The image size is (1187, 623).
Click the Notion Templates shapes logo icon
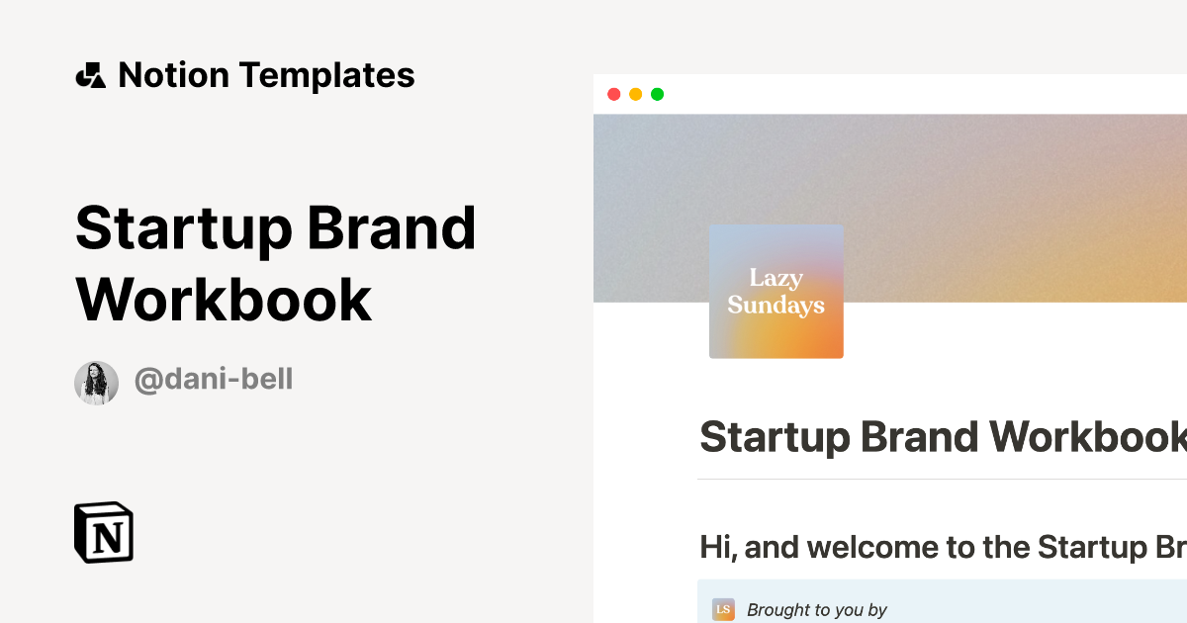pos(90,75)
